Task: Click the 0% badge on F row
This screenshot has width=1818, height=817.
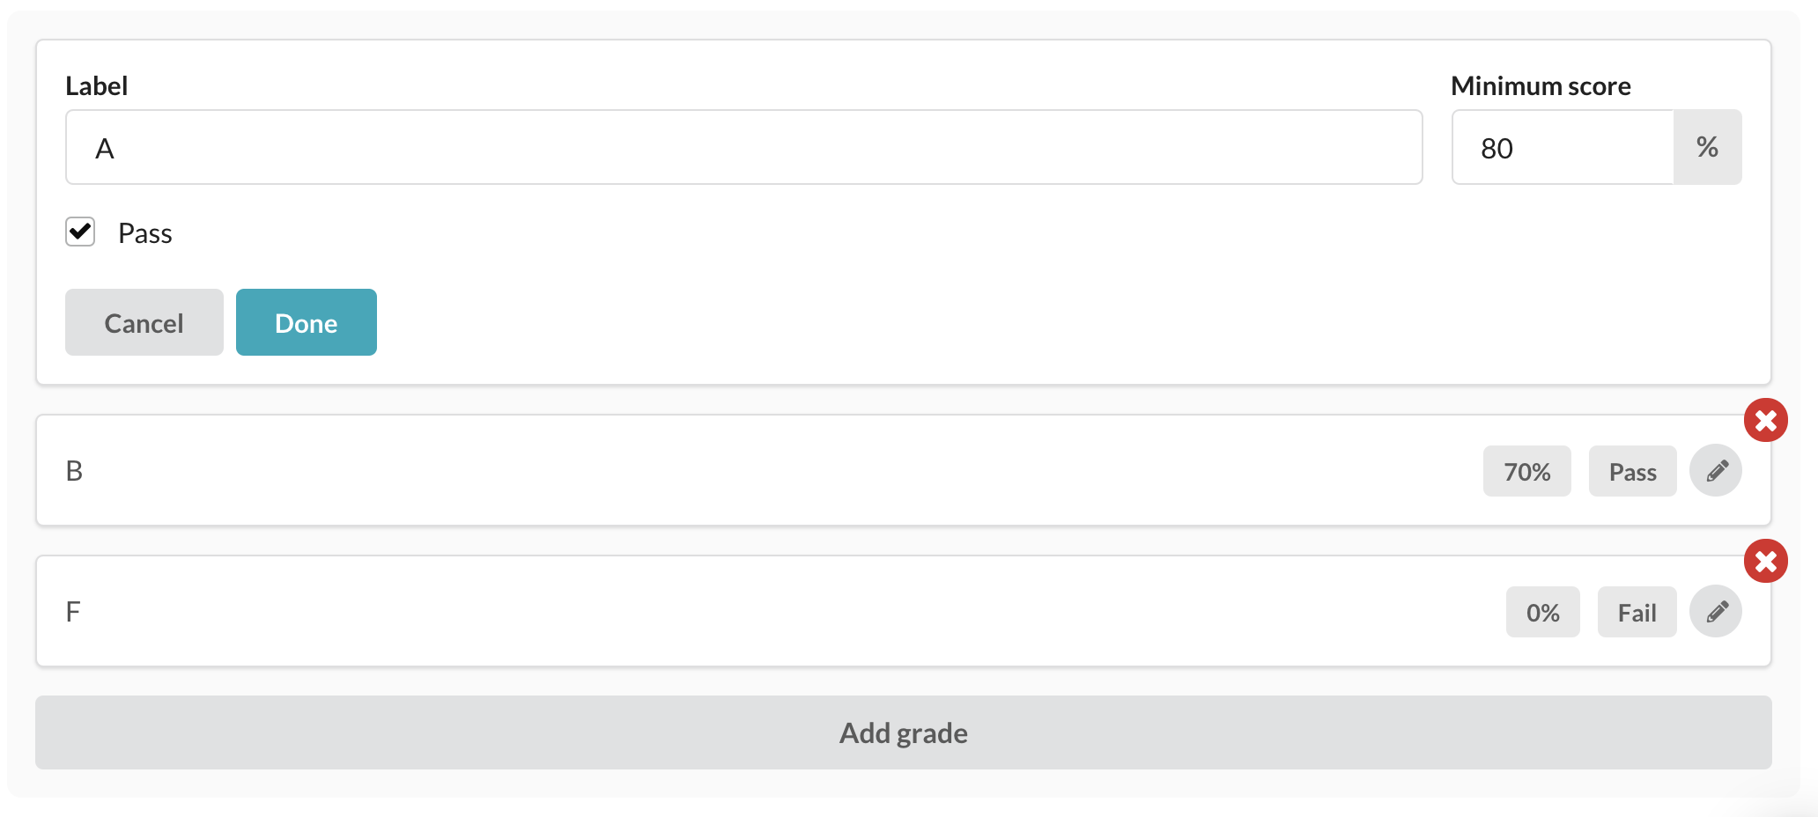Action: (x=1543, y=612)
